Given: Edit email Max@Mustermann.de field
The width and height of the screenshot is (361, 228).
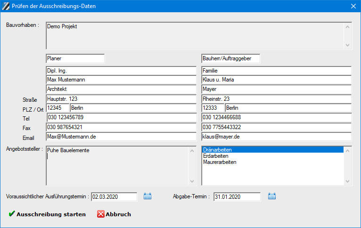Looking at the screenshot, I should coord(121,137).
